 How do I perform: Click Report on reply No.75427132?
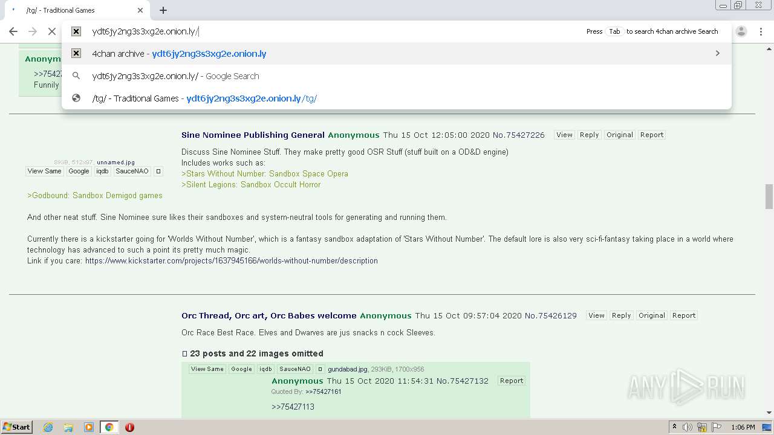click(512, 381)
